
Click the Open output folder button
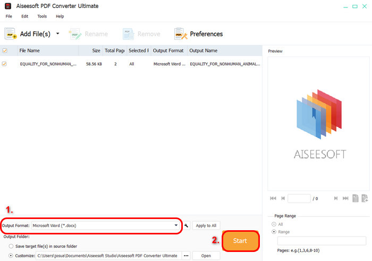point(206,256)
